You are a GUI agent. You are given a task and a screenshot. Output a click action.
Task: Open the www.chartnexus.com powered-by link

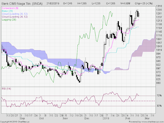pos(153,122)
